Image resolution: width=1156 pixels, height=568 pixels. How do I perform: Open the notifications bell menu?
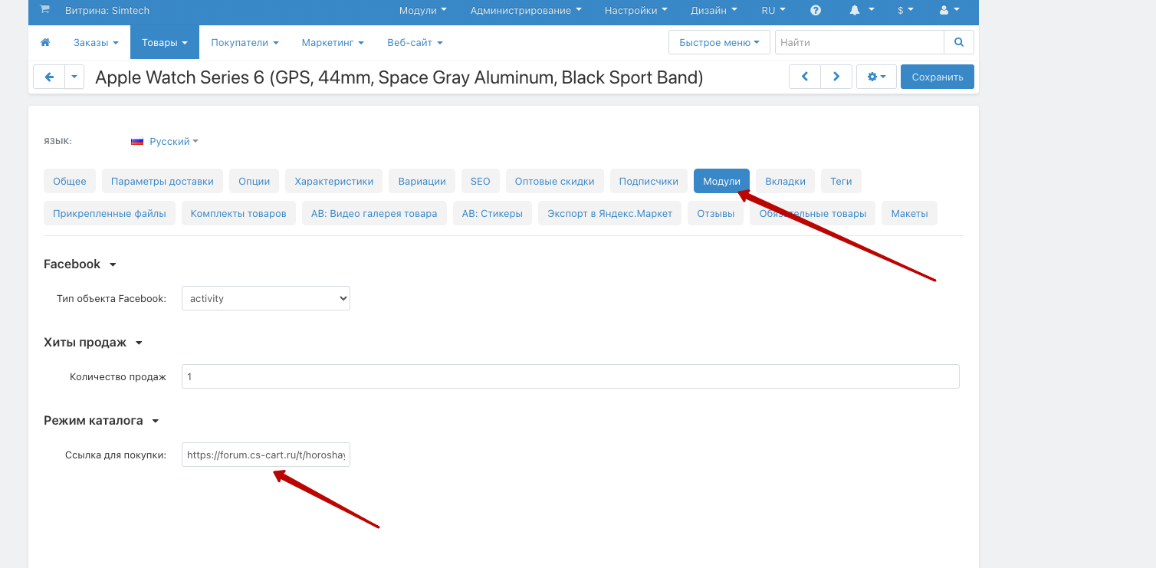pos(861,11)
